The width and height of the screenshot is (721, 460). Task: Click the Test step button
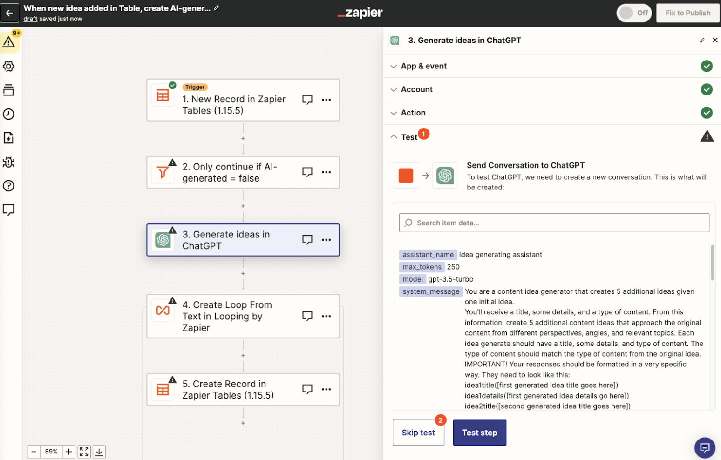click(x=479, y=433)
